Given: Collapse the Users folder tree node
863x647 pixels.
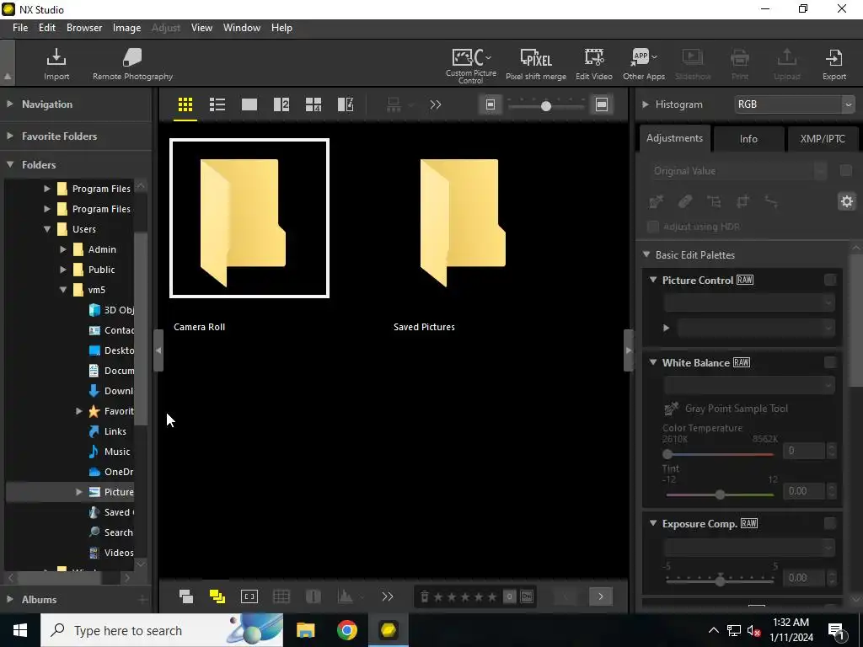Looking at the screenshot, I should click(47, 229).
